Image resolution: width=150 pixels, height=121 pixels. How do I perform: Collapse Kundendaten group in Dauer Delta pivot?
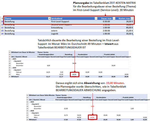[x=96, y=97]
